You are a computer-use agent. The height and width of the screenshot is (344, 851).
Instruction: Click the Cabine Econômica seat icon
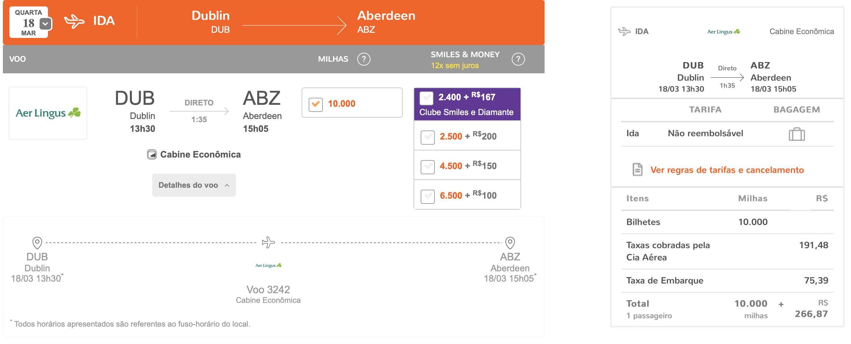(152, 155)
